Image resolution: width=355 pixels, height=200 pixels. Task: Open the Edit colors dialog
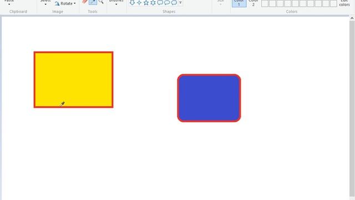(x=344, y=3)
